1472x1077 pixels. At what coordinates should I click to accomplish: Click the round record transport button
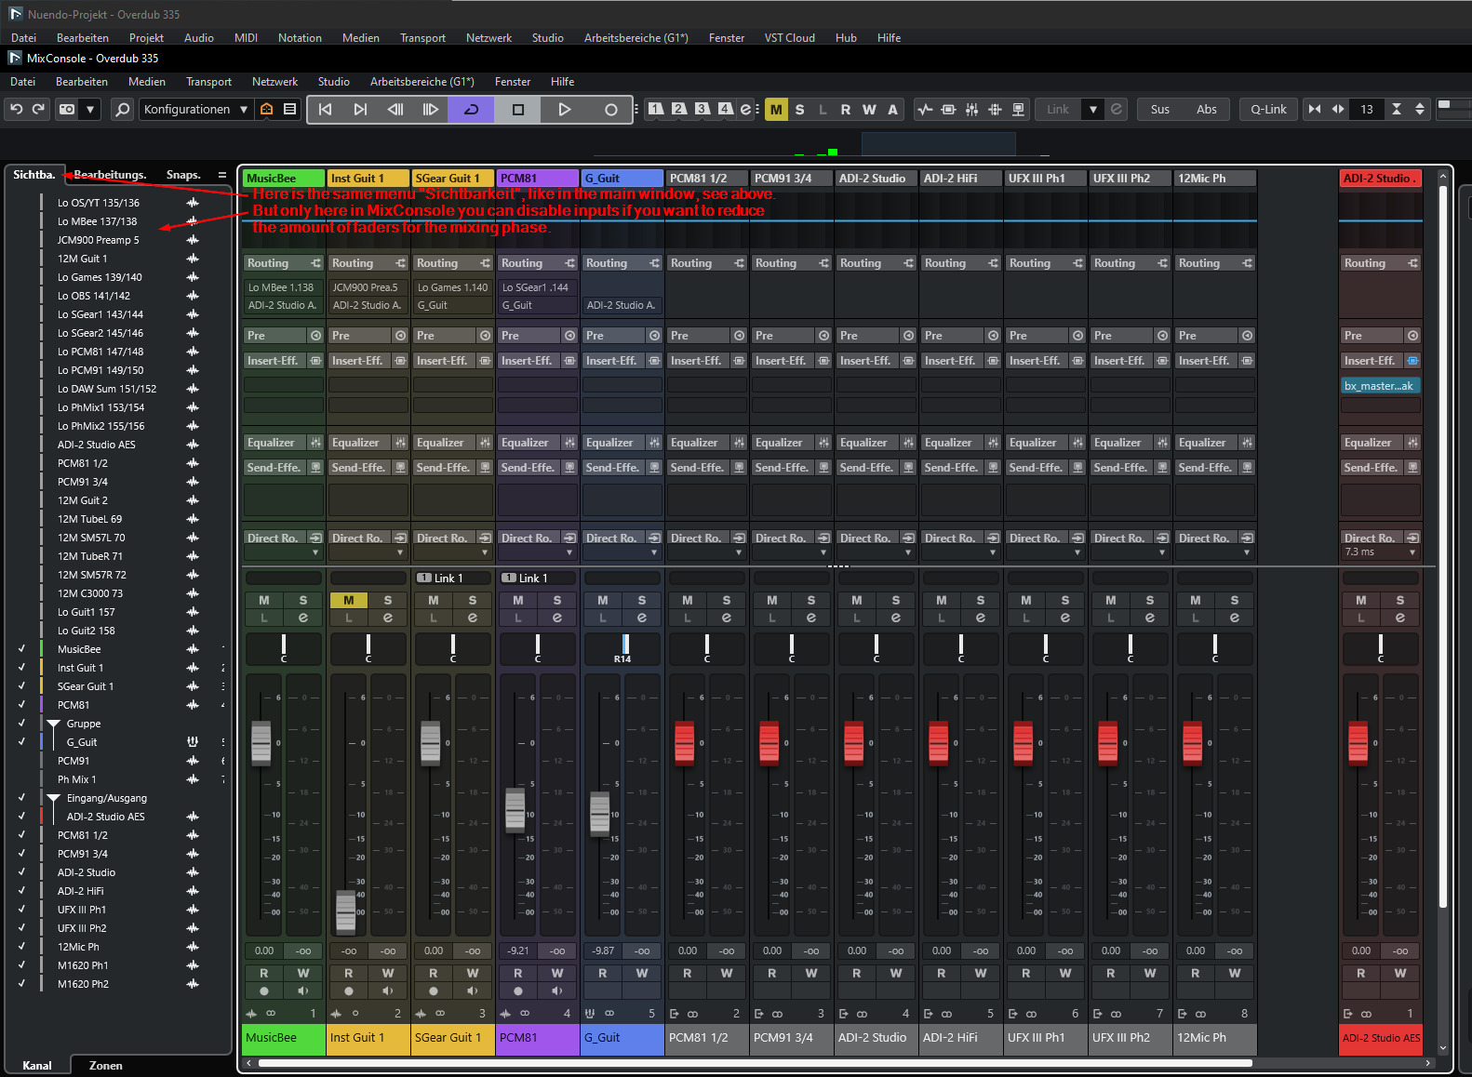coord(610,109)
